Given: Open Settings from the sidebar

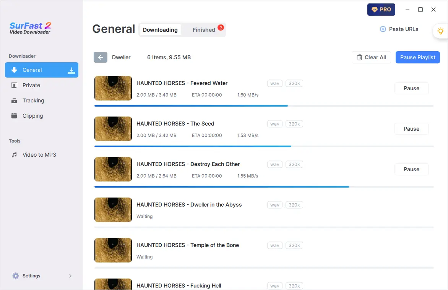Looking at the screenshot, I should point(42,276).
